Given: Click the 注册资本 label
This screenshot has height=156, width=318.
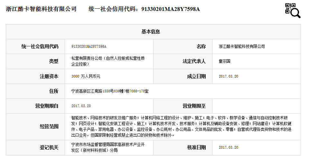Looking at the screenshot, I should (x=49, y=76).
